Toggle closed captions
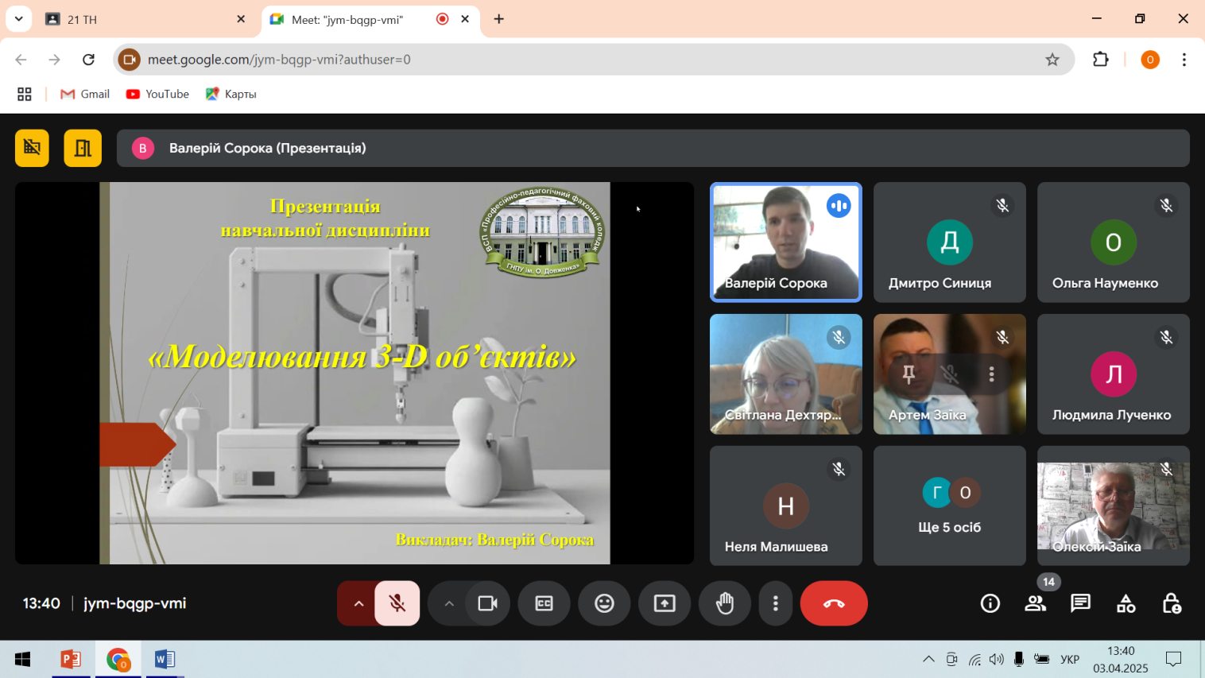Viewport: 1205px width, 678px height. pos(544,603)
